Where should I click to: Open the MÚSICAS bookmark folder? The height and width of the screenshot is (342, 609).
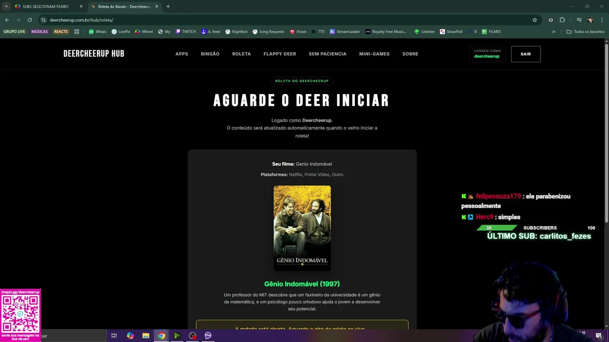(x=39, y=32)
